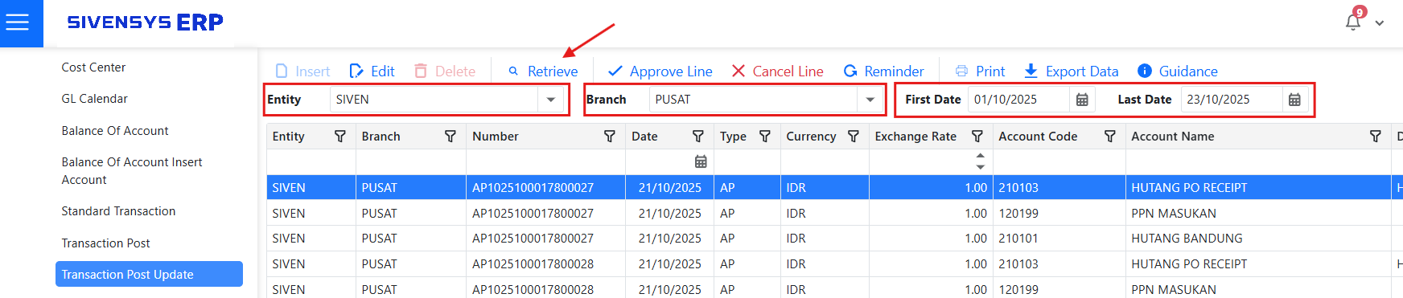
Task: Open the hamburger navigation menu
Action: pyautogui.click(x=17, y=22)
